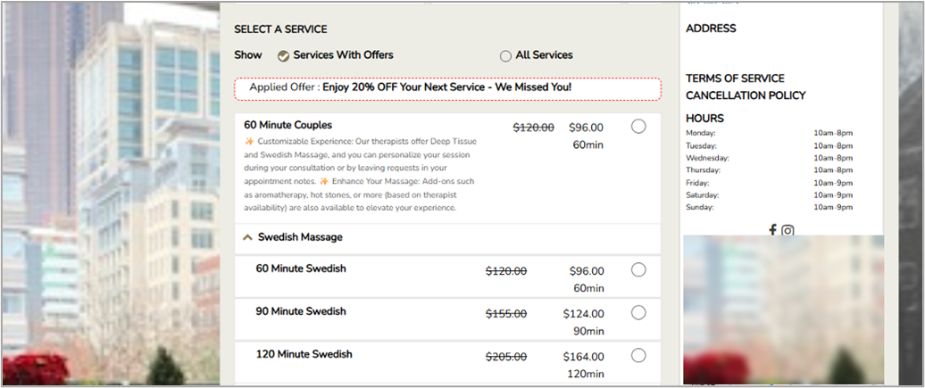Viewport: 925px width, 388px height.
Task: Collapse the Swedish Massage section
Action: [x=248, y=237]
